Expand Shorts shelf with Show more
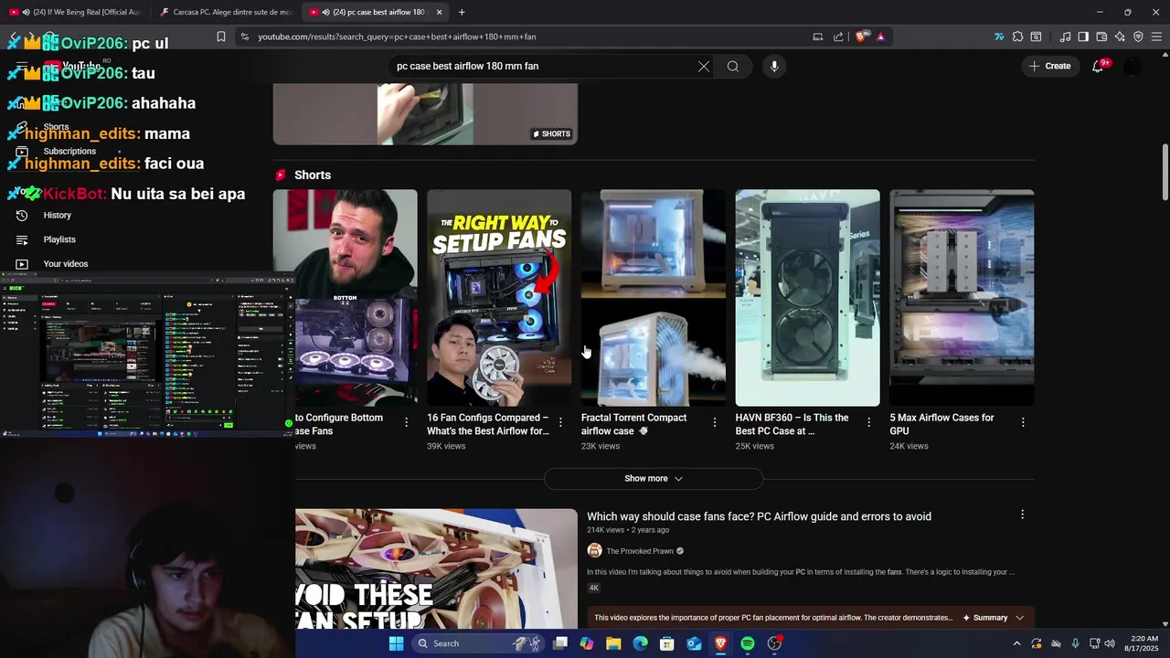This screenshot has width=1170, height=658. tap(653, 478)
